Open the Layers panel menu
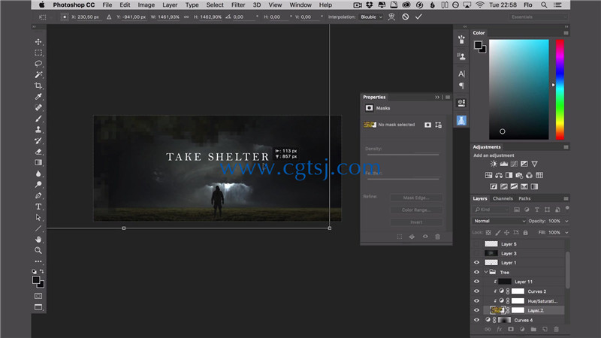This screenshot has height=338, width=601. [566, 198]
